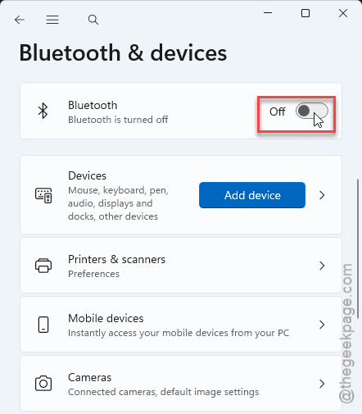Click the Bluetooth symbol icon
Screen dimensions: 362x414
pyautogui.click(x=43, y=111)
